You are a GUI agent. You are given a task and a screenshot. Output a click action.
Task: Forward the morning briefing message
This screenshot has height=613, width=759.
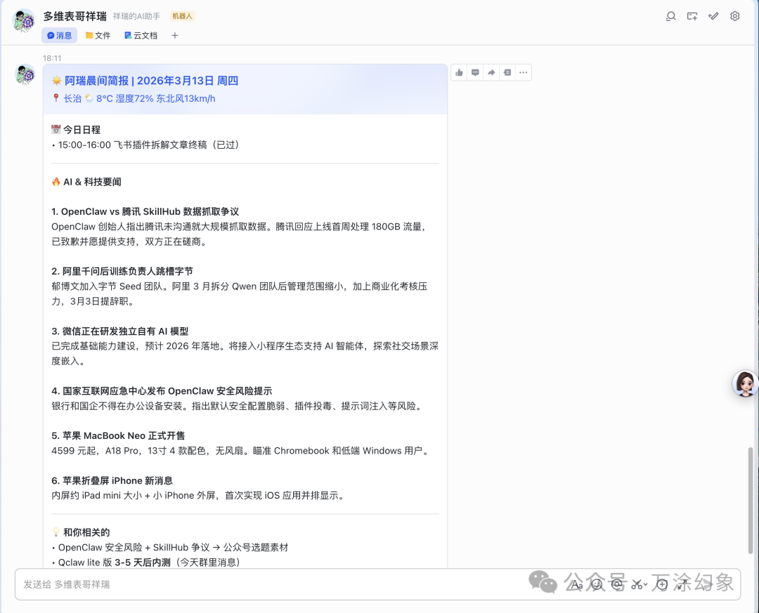pos(491,72)
